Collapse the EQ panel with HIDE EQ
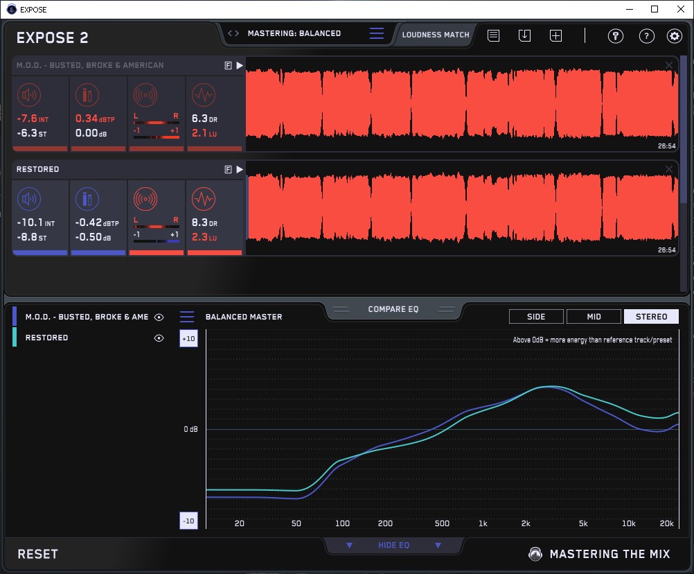Viewport: 694px width, 574px height. tap(393, 546)
